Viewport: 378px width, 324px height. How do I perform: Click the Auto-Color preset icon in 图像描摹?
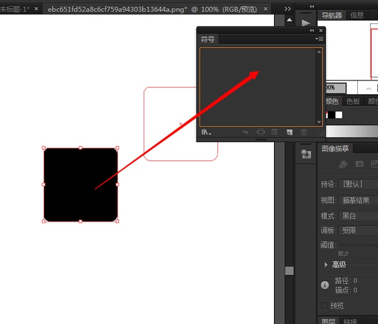coord(343,164)
